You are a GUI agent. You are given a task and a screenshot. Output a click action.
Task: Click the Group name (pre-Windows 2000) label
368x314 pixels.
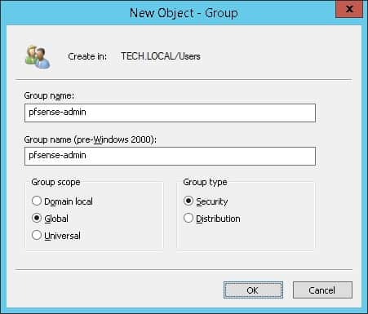click(91, 139)
